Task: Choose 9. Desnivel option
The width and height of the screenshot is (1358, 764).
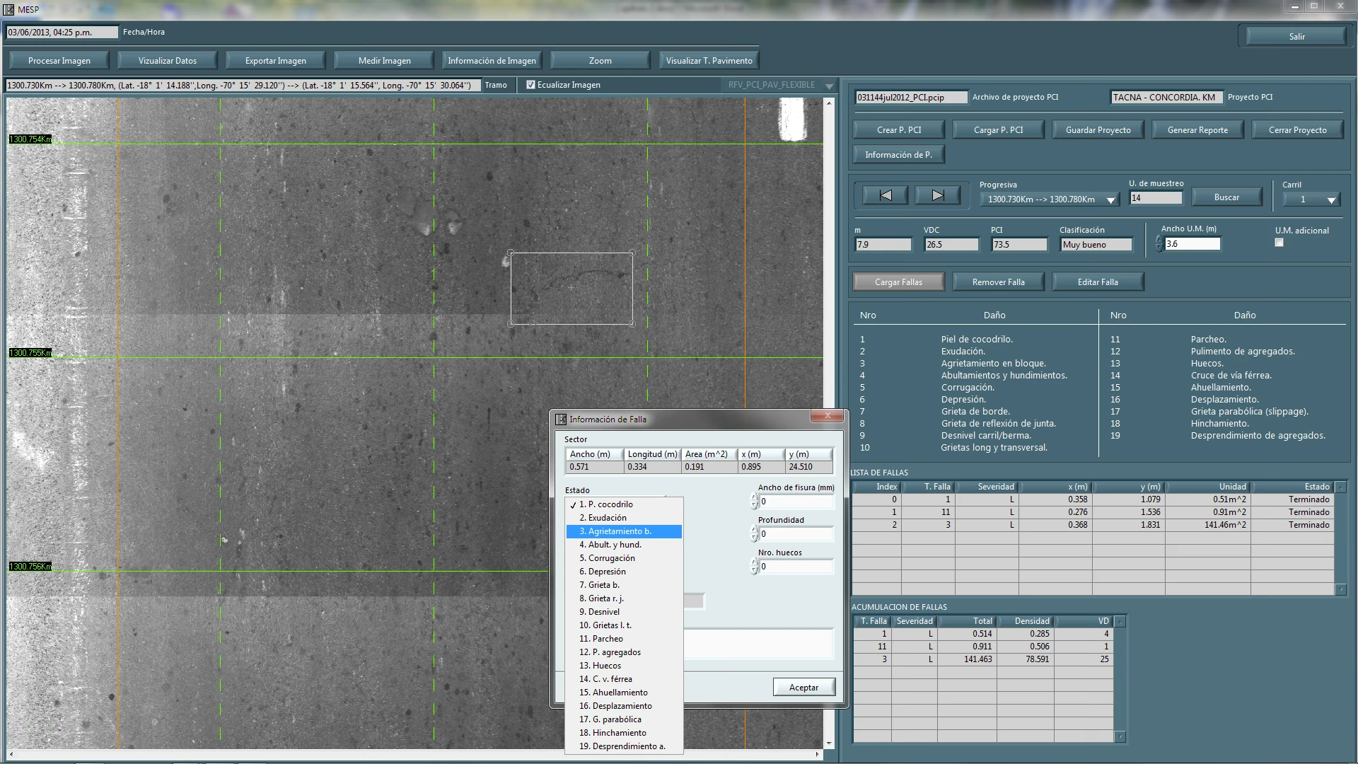Action: pyautogui.click(x=623, y=612)
